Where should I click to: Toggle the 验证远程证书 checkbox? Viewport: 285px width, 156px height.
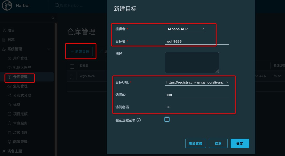[167, 119]
